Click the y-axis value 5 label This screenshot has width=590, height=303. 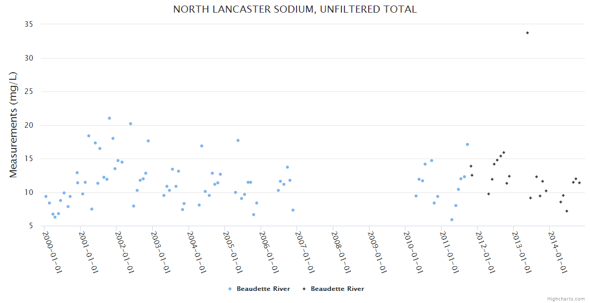click(30, 226)
